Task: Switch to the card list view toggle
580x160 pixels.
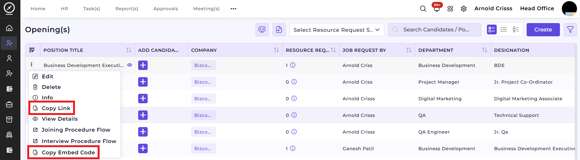Action: (x=491, y=30)
